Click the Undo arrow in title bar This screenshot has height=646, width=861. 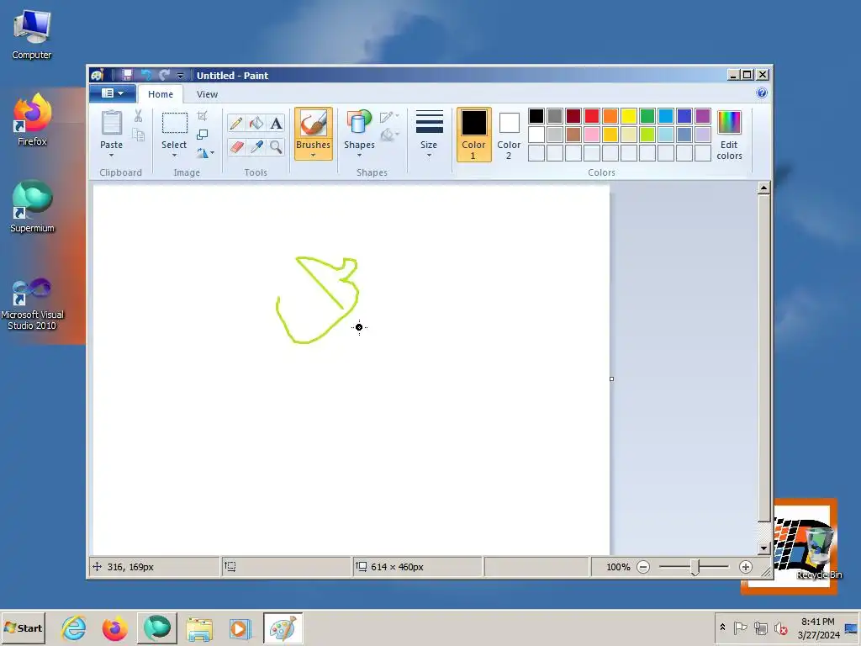point(146,75)
